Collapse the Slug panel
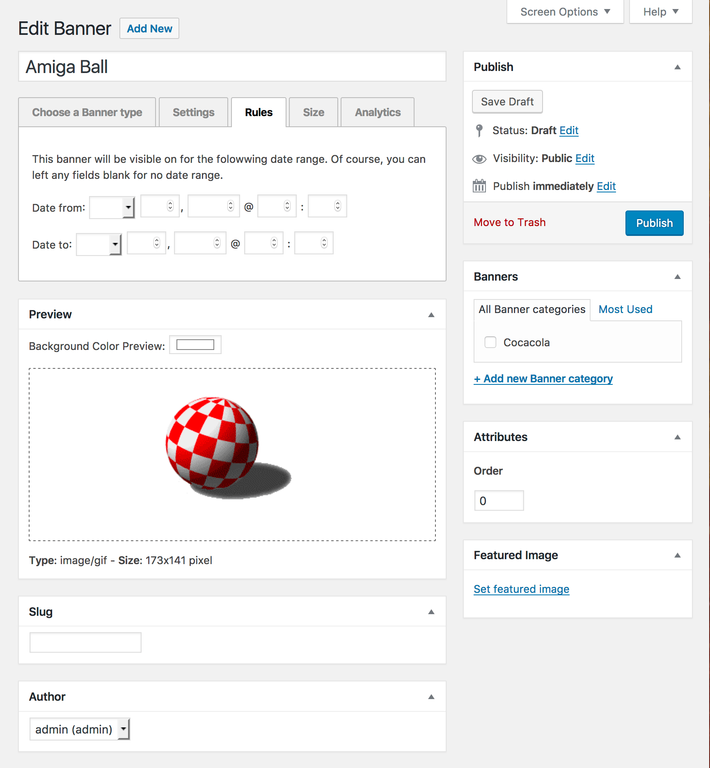 click(x=431, y=612)
